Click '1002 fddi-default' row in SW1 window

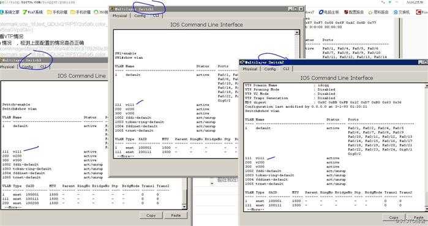tap(165, 118)
